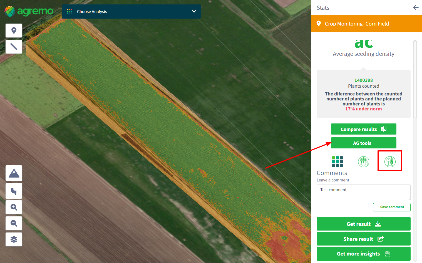
Task: Click the mountain terrain view button
Action: [14, 173]
